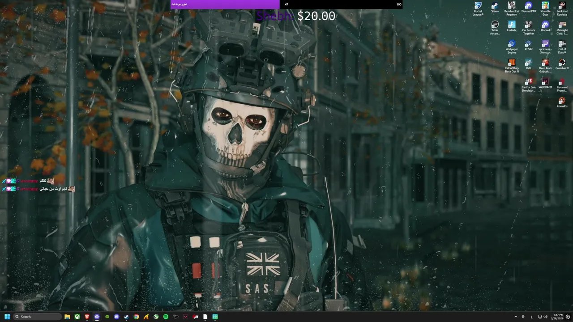Select Resident Evil Requiem desktop icon
Viewport: 573px width, 322px height.
[512, 8]
